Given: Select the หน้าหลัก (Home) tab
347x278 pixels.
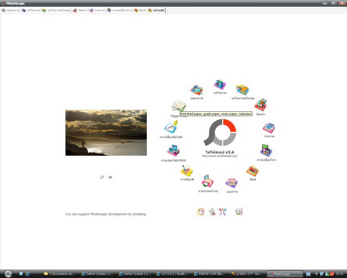Looking at the screenshot, I should tap(156, 10).
